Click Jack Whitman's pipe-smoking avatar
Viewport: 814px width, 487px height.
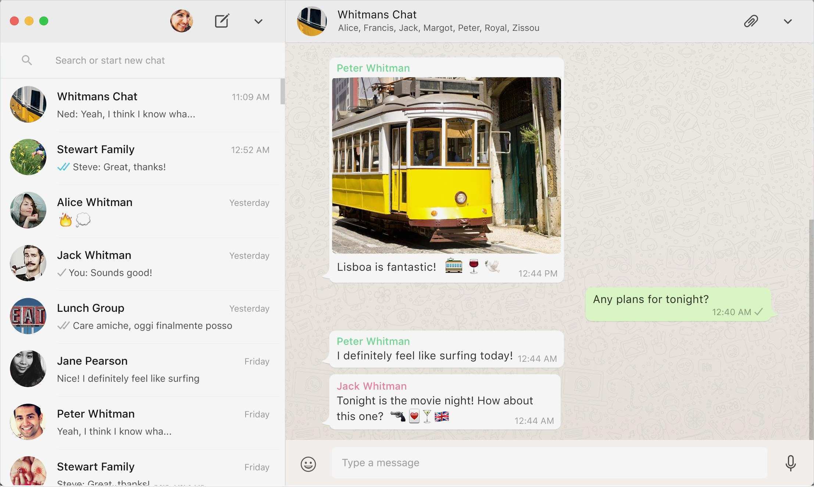tap(28, 263)
